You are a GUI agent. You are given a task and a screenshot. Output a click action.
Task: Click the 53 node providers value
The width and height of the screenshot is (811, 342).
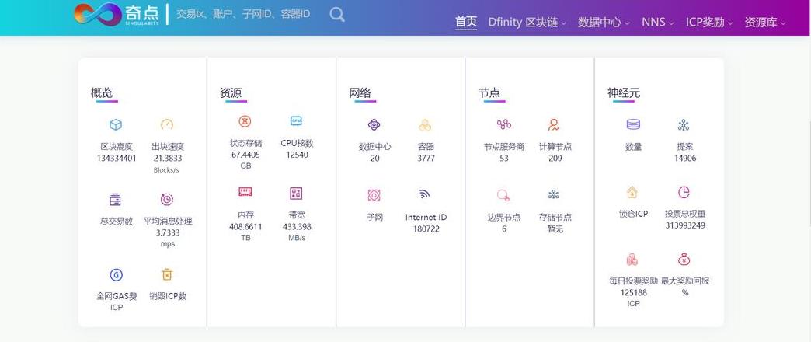[x=504, y=159]
